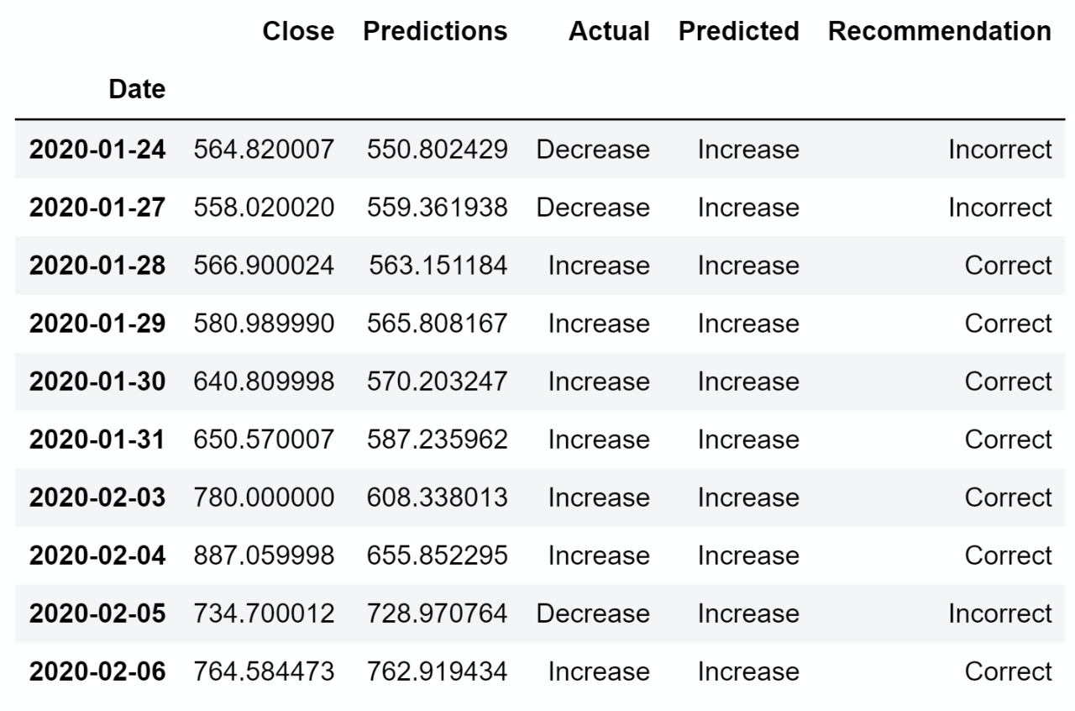Viewport: 1075px width, 711px height.
Task: Select the Actual column header
Action: (609, 32)
